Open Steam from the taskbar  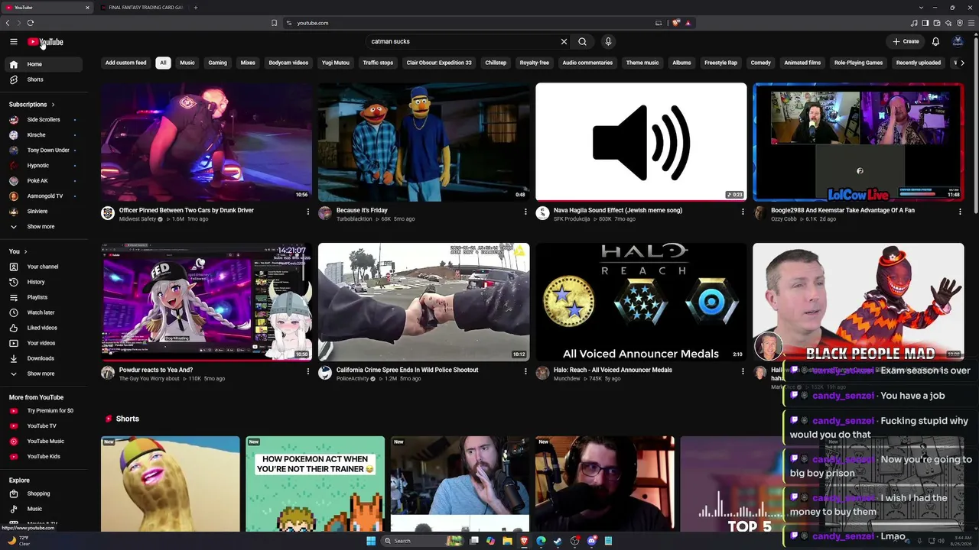click(558, 541)
